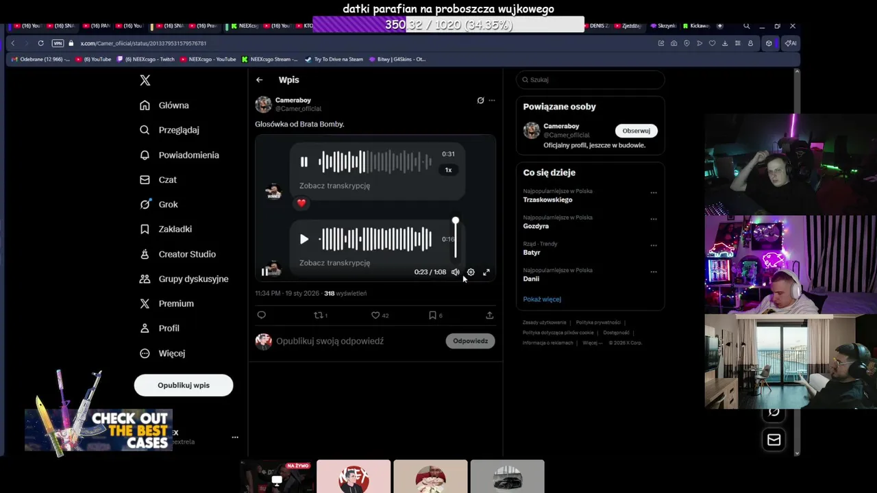
Task: Enter fullscreen on the video
Action: click(486, 272)
